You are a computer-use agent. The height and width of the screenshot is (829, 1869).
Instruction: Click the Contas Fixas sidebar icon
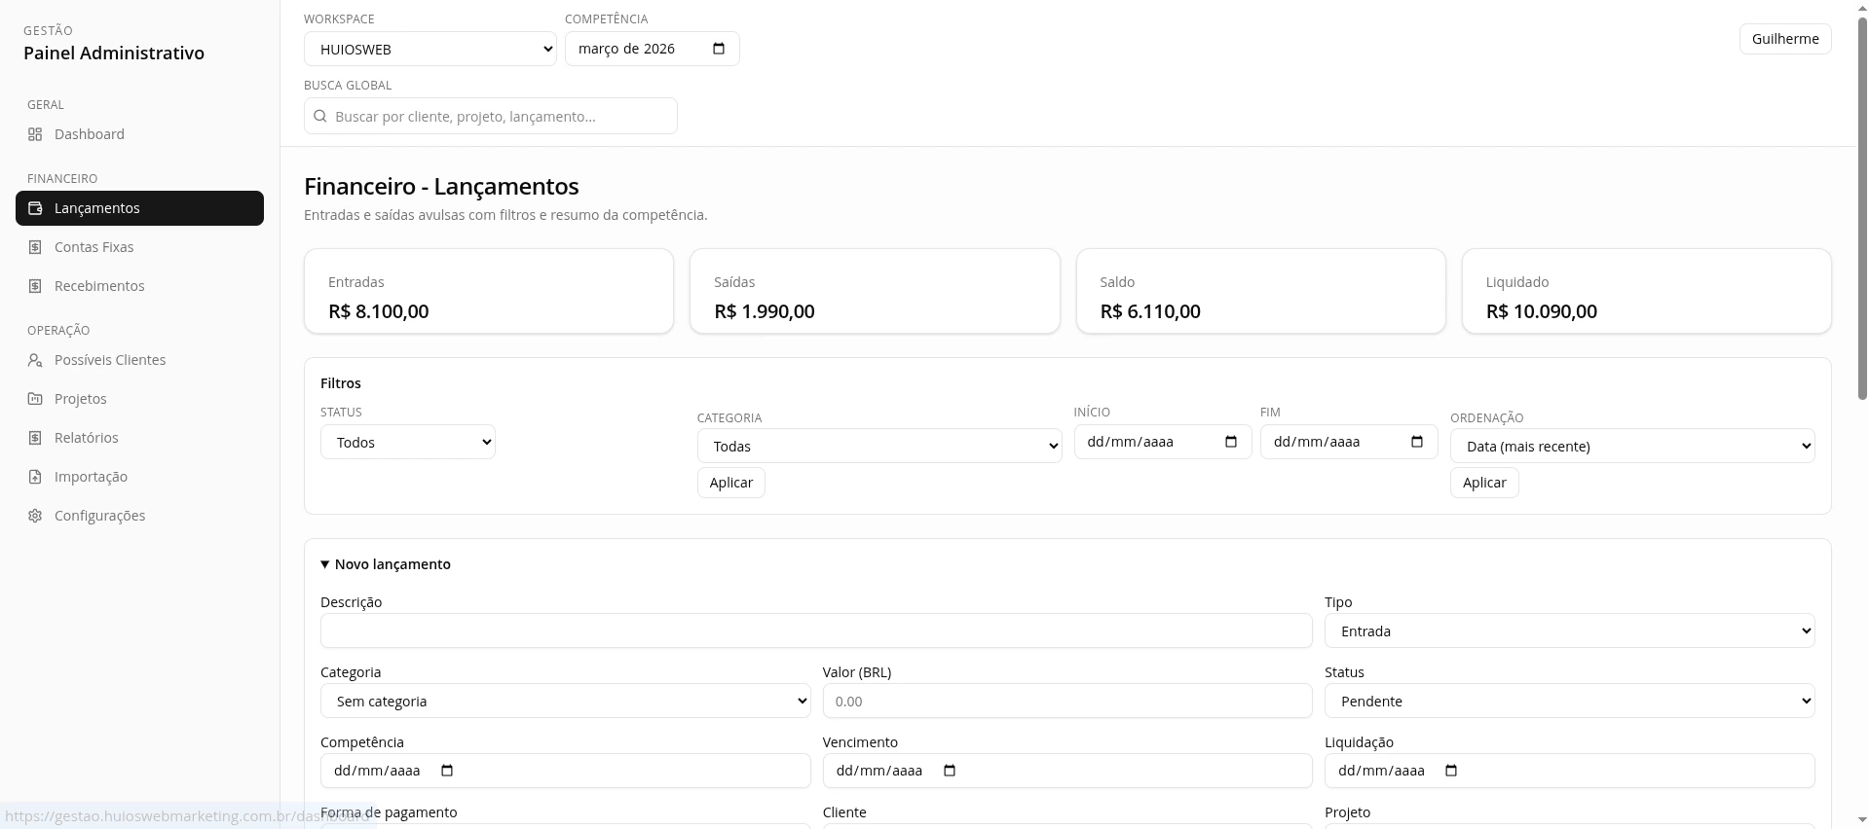tap(35, 247)
